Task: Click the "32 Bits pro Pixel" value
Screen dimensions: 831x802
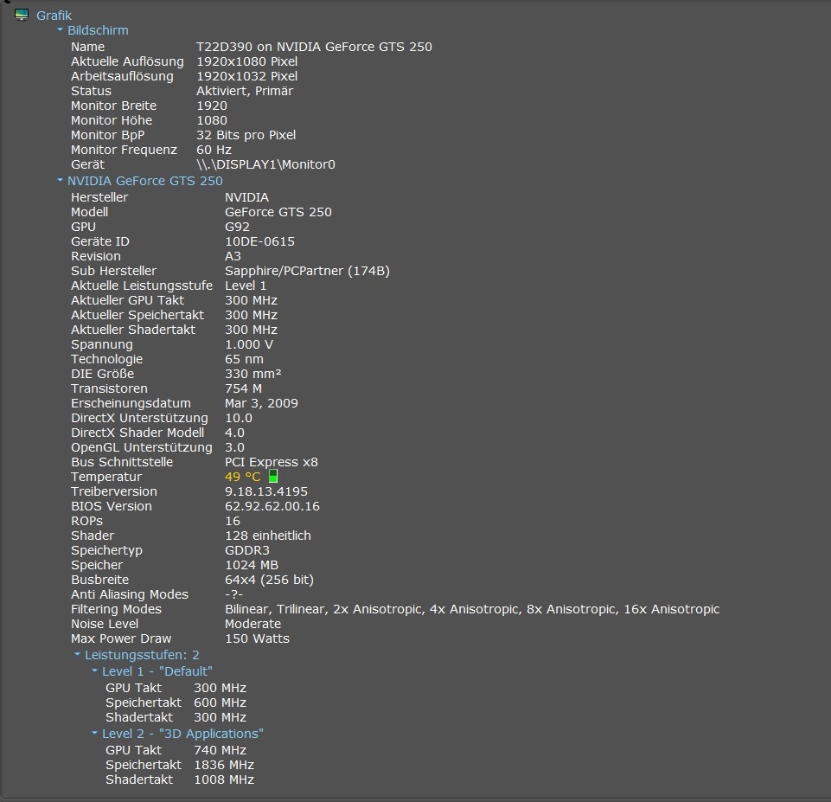Action: (x=246, y=135)
